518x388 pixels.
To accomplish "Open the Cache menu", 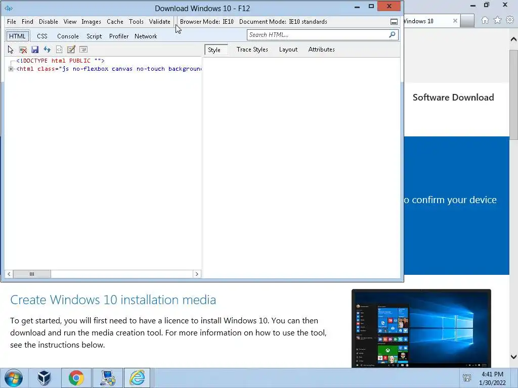I will pos(115,22).
